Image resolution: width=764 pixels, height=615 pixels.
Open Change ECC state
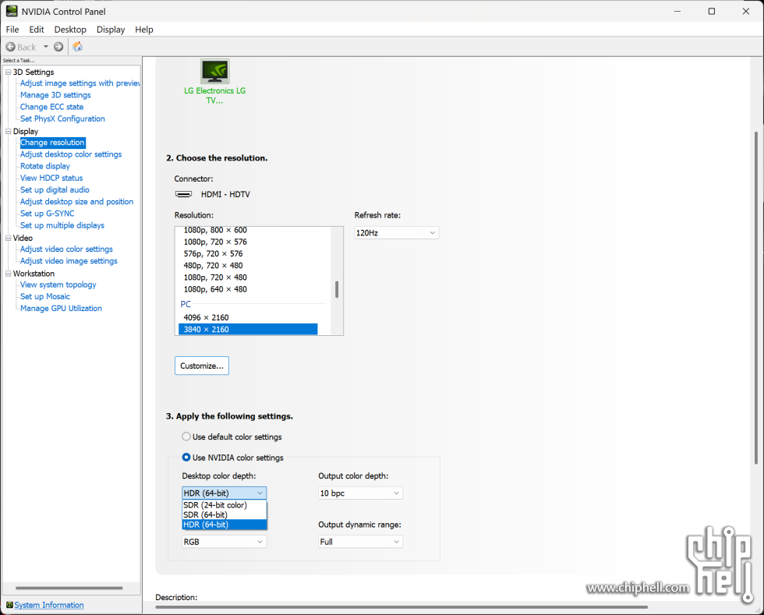tap(51, 107)
